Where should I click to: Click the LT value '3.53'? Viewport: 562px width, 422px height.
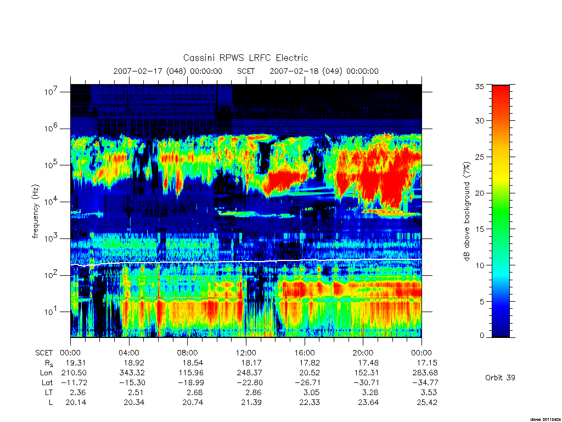pyautogui.click(x=429, y=393)
